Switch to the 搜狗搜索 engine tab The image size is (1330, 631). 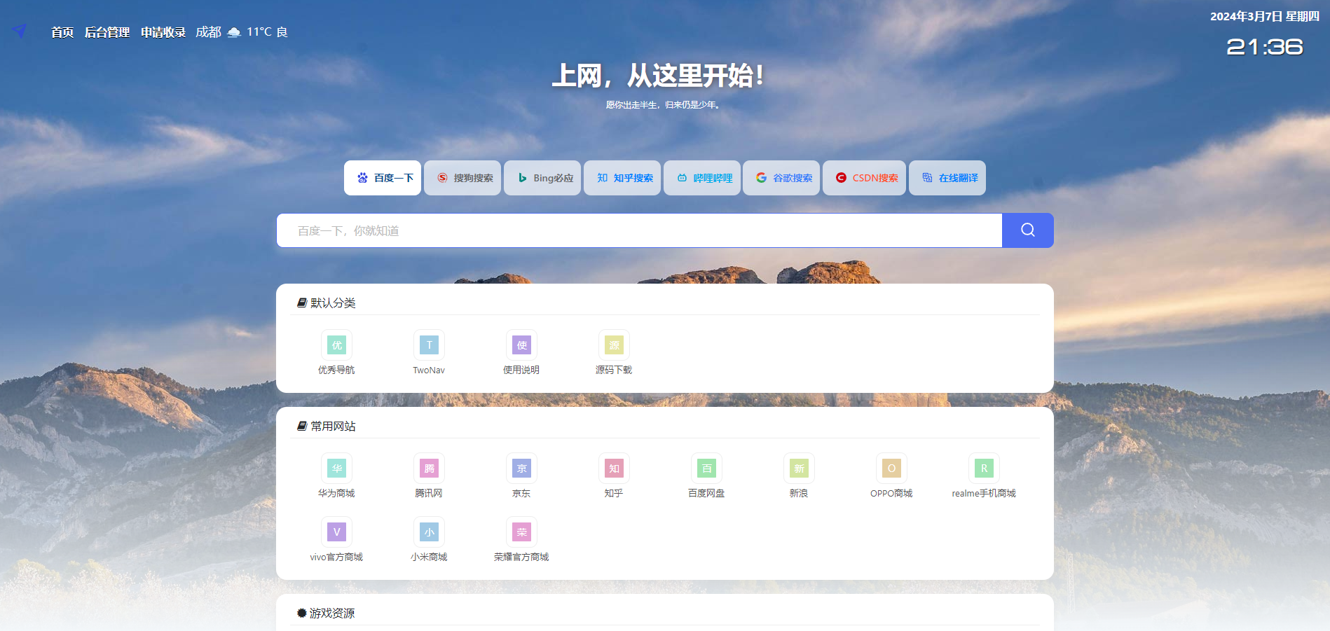tap(462, 178)
